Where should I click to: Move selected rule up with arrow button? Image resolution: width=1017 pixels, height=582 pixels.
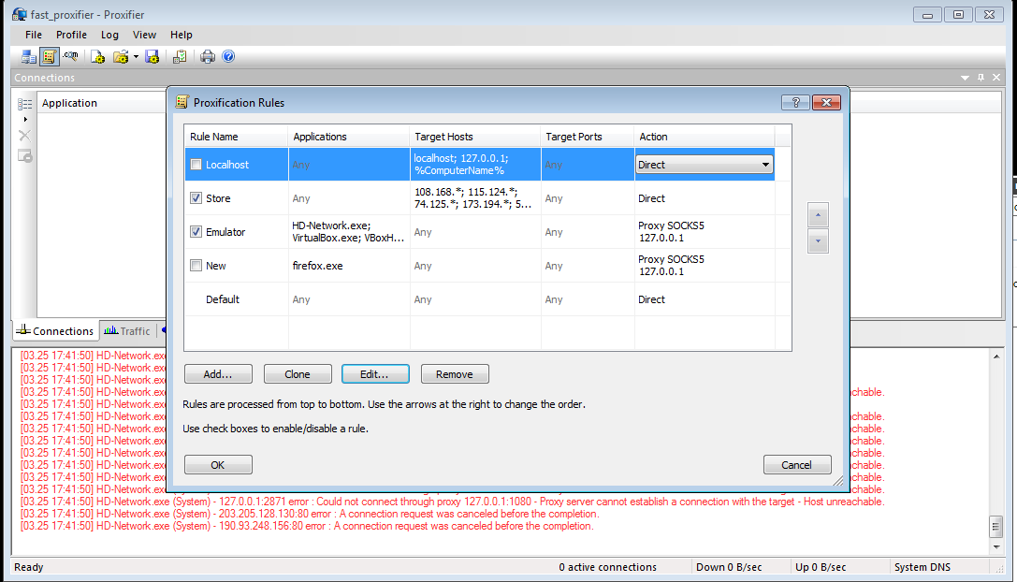[818, 215]
